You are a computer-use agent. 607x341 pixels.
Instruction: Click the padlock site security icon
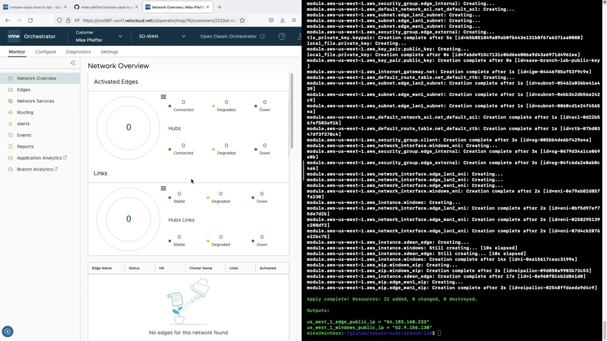(x=68, y=20)
